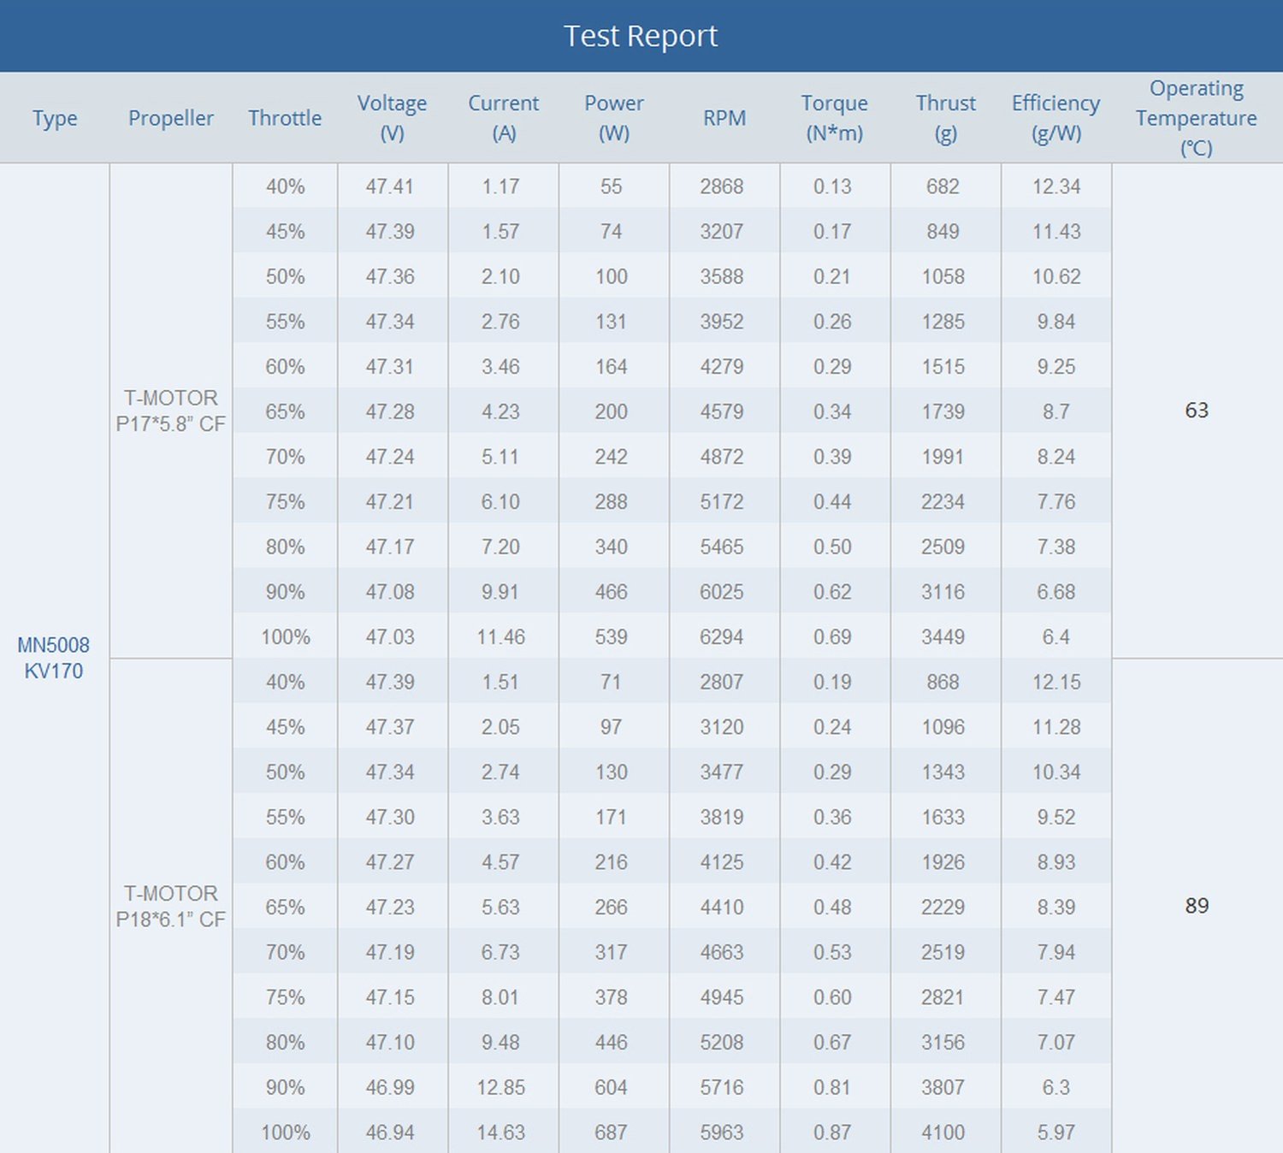The height and width of the screenshot is (1153, 1283).
Task: Click the Power (W) column header
Action: [613, 118]
